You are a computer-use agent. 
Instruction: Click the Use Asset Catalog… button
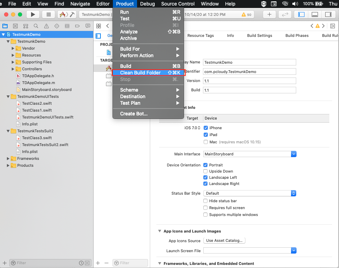(x=224, y=240)
